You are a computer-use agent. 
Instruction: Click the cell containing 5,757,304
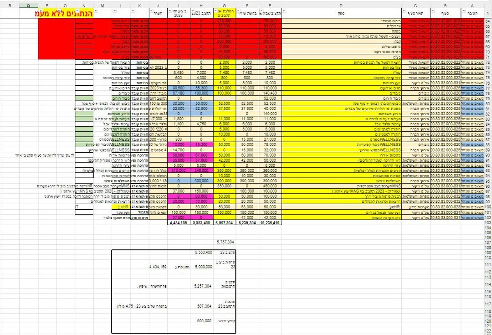pyautogui.click(x=225, y=242)
